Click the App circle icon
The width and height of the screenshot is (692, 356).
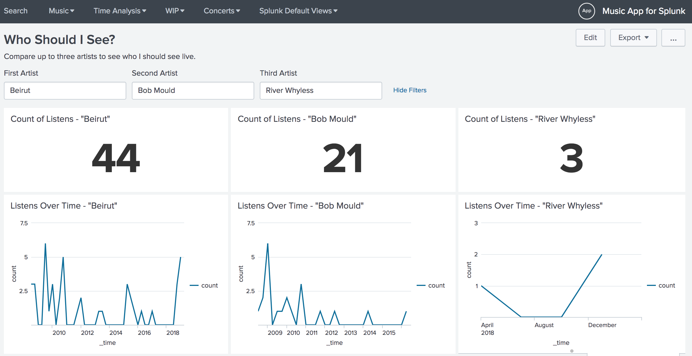[x=587, y=11]
